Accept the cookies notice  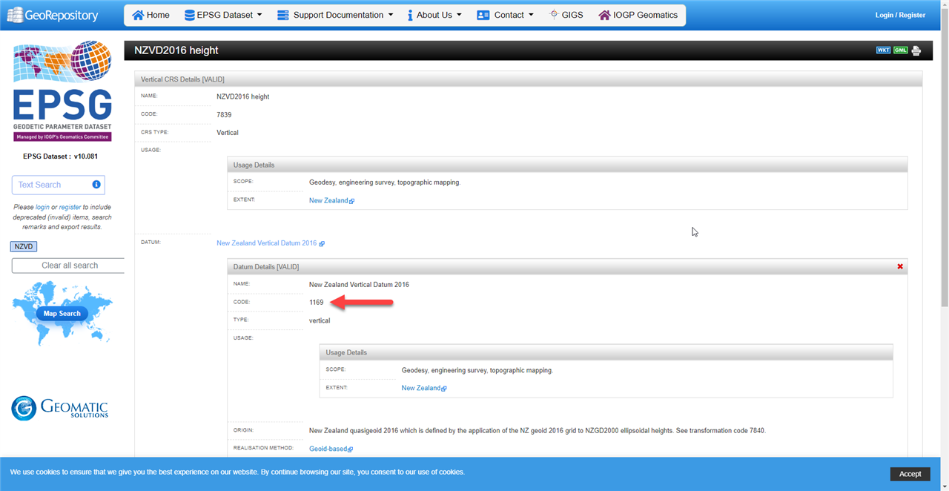(910, 474)
